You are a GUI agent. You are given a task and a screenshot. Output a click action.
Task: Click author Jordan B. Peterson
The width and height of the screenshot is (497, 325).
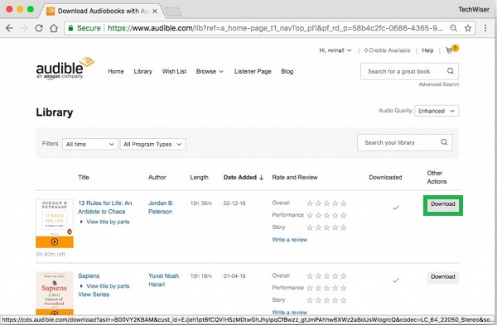point(161,208)
